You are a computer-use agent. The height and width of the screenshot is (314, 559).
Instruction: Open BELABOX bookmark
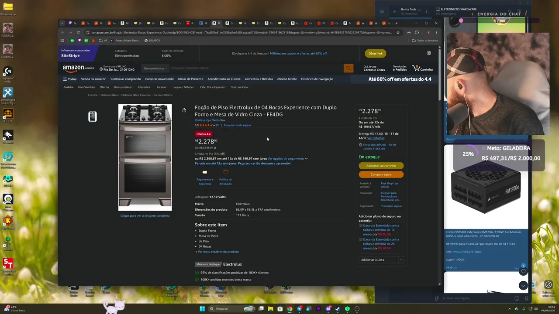pyautogui.click(x=152, y=41)
